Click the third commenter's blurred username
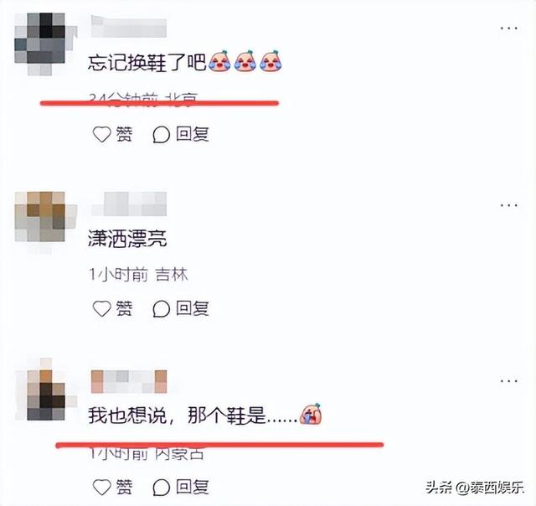 pyautogui.click(x=128, y=381)
